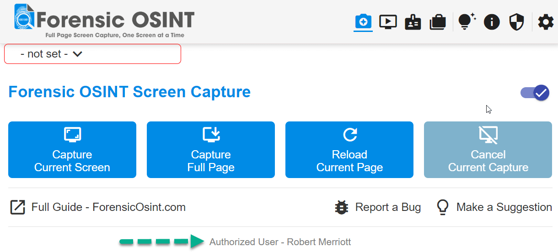
Task: Expand the '- not set -' dropdown
Action: (x=93, y=54)
